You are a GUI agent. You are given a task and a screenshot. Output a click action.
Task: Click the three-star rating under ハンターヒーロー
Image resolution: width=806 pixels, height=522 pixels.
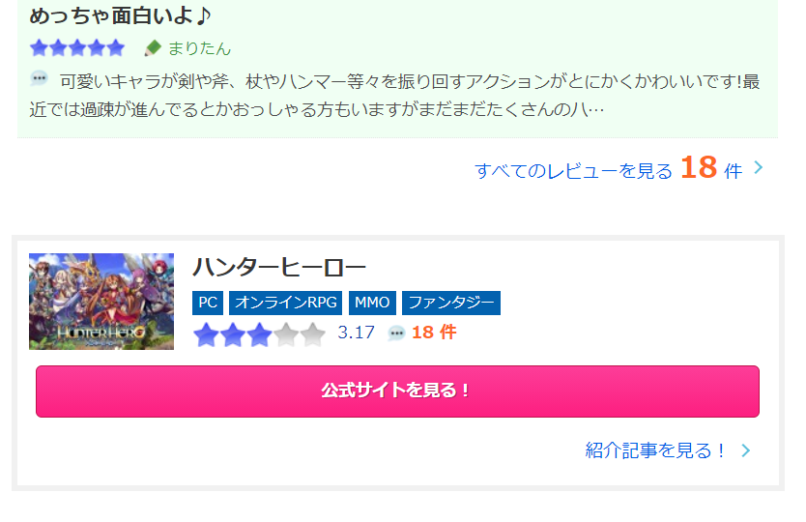pos(260,334)
